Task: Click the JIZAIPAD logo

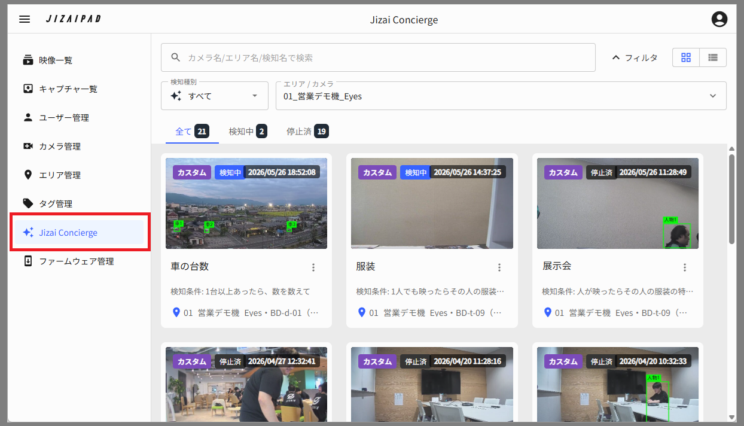Action: [x=73, y=19]
